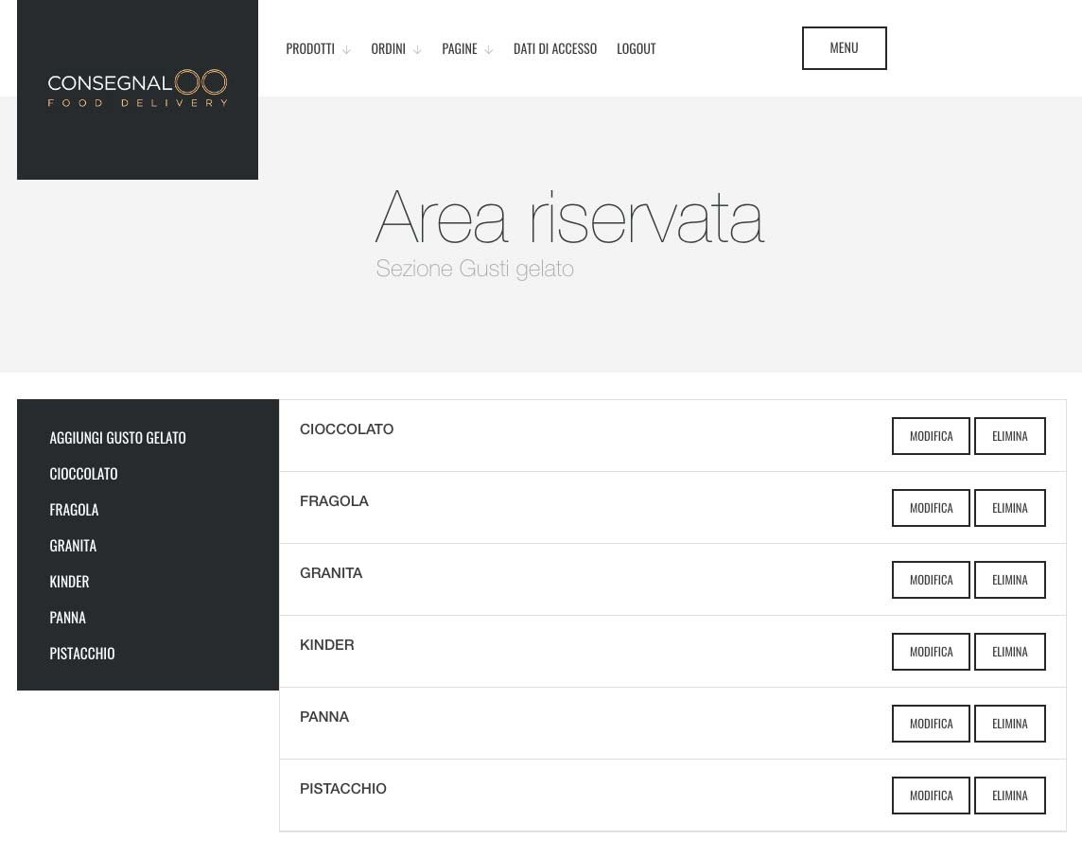Select Panna in the sidebar
The height and width of the screenshot is (857, 1082).
(x=68, y=617)
